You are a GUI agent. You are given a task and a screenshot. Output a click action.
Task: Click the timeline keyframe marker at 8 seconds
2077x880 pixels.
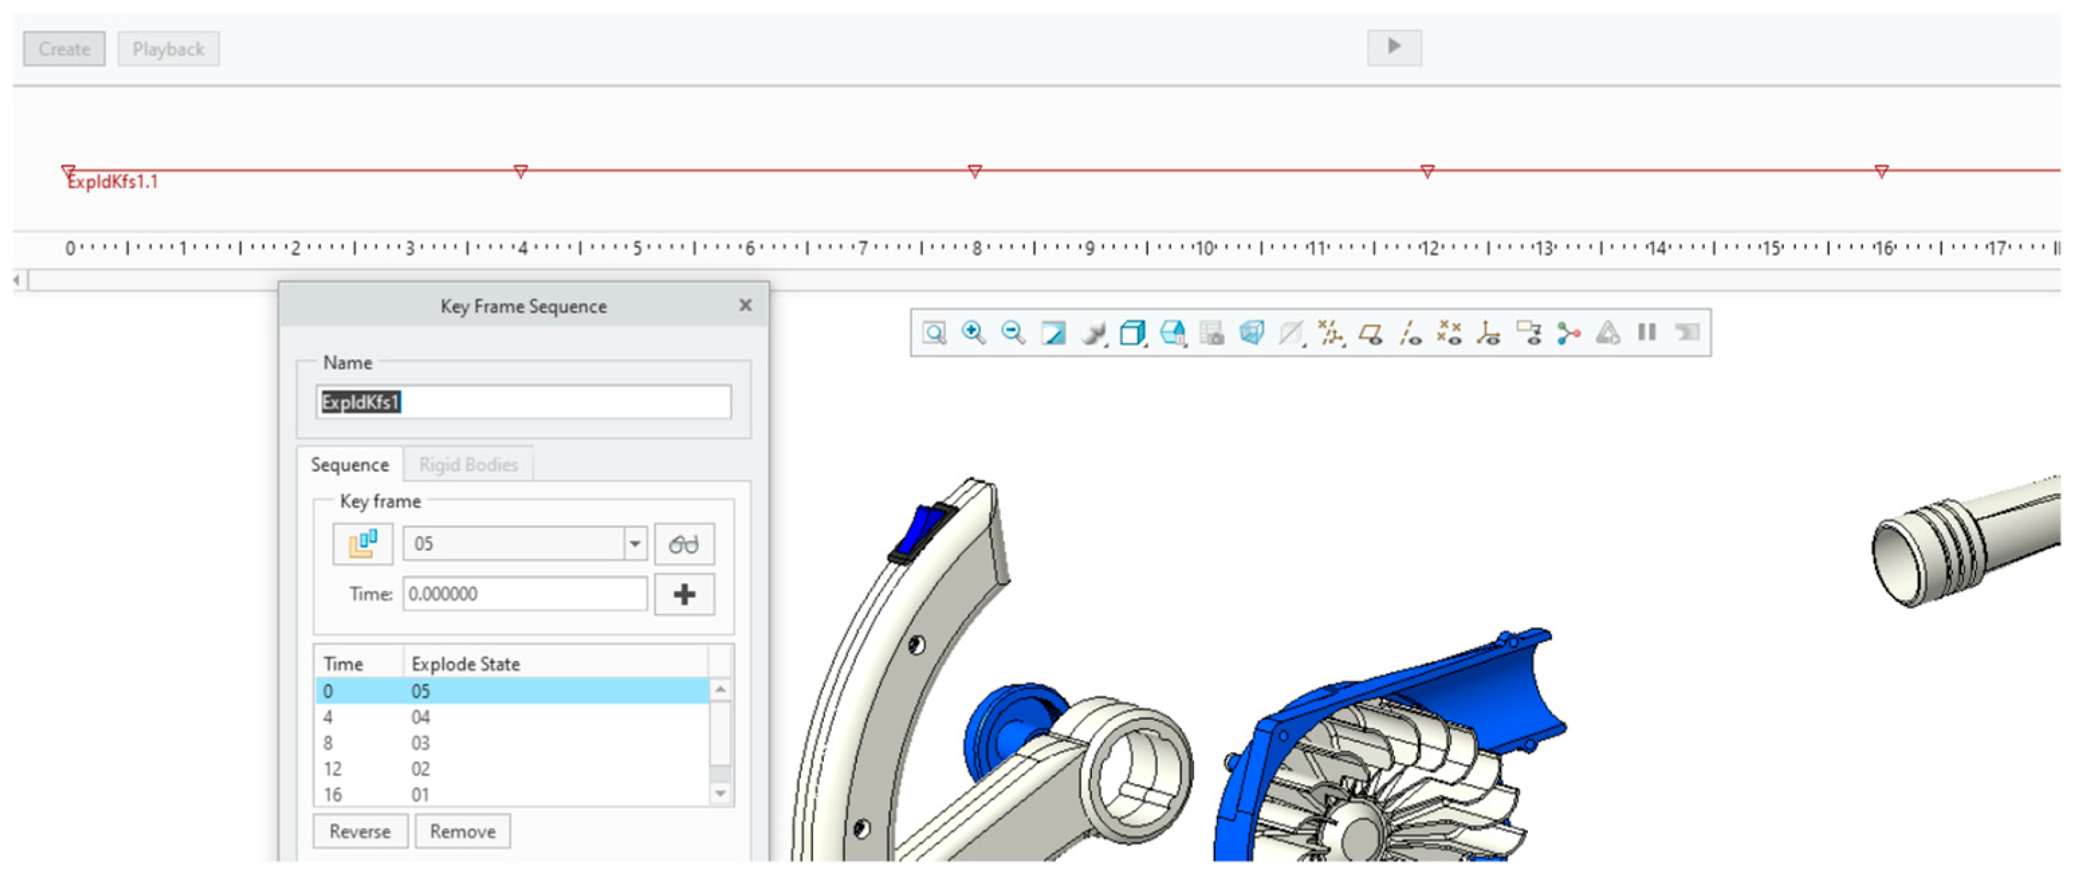[974, 172]
